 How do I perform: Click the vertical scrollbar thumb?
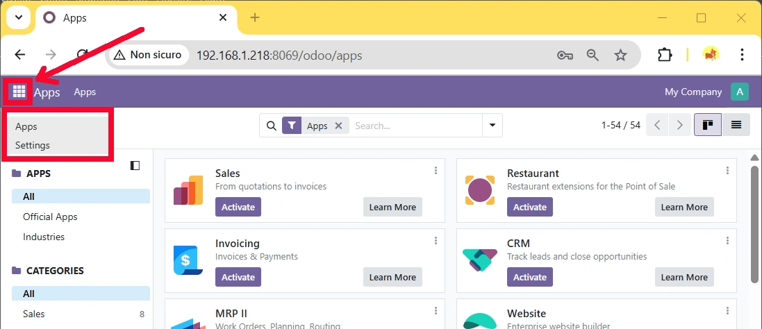coord(754,224)
